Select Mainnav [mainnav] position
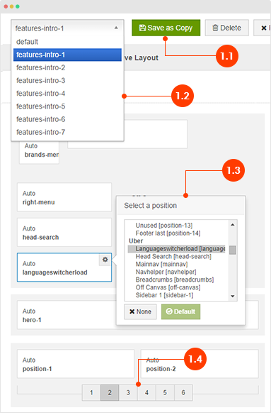 coord(162,264)
